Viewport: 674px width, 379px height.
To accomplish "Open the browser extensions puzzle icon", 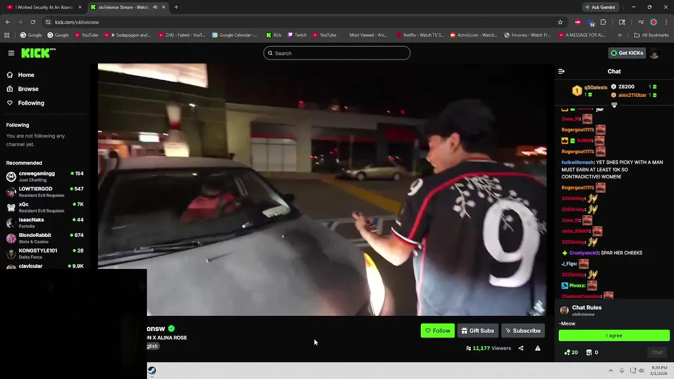I will point(603,22).
